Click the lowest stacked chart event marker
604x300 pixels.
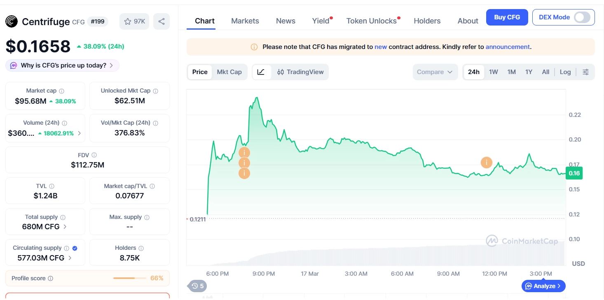tap(244, 173)
